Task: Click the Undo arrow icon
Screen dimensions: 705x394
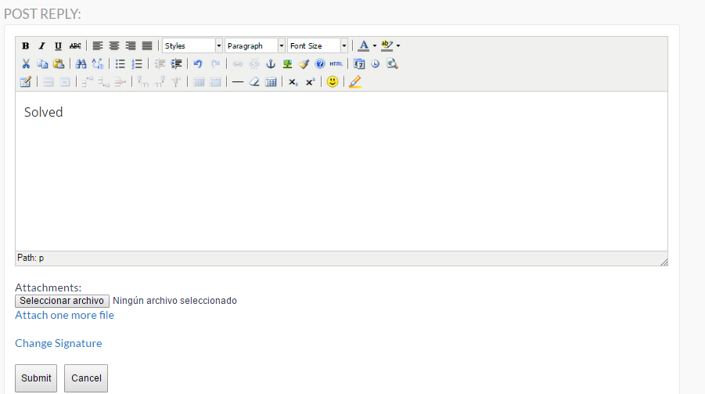Action: 198,64
